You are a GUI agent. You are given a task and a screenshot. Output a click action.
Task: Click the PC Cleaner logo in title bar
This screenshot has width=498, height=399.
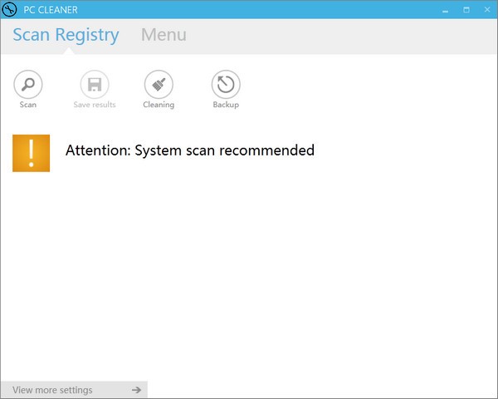tap(11, 10)
